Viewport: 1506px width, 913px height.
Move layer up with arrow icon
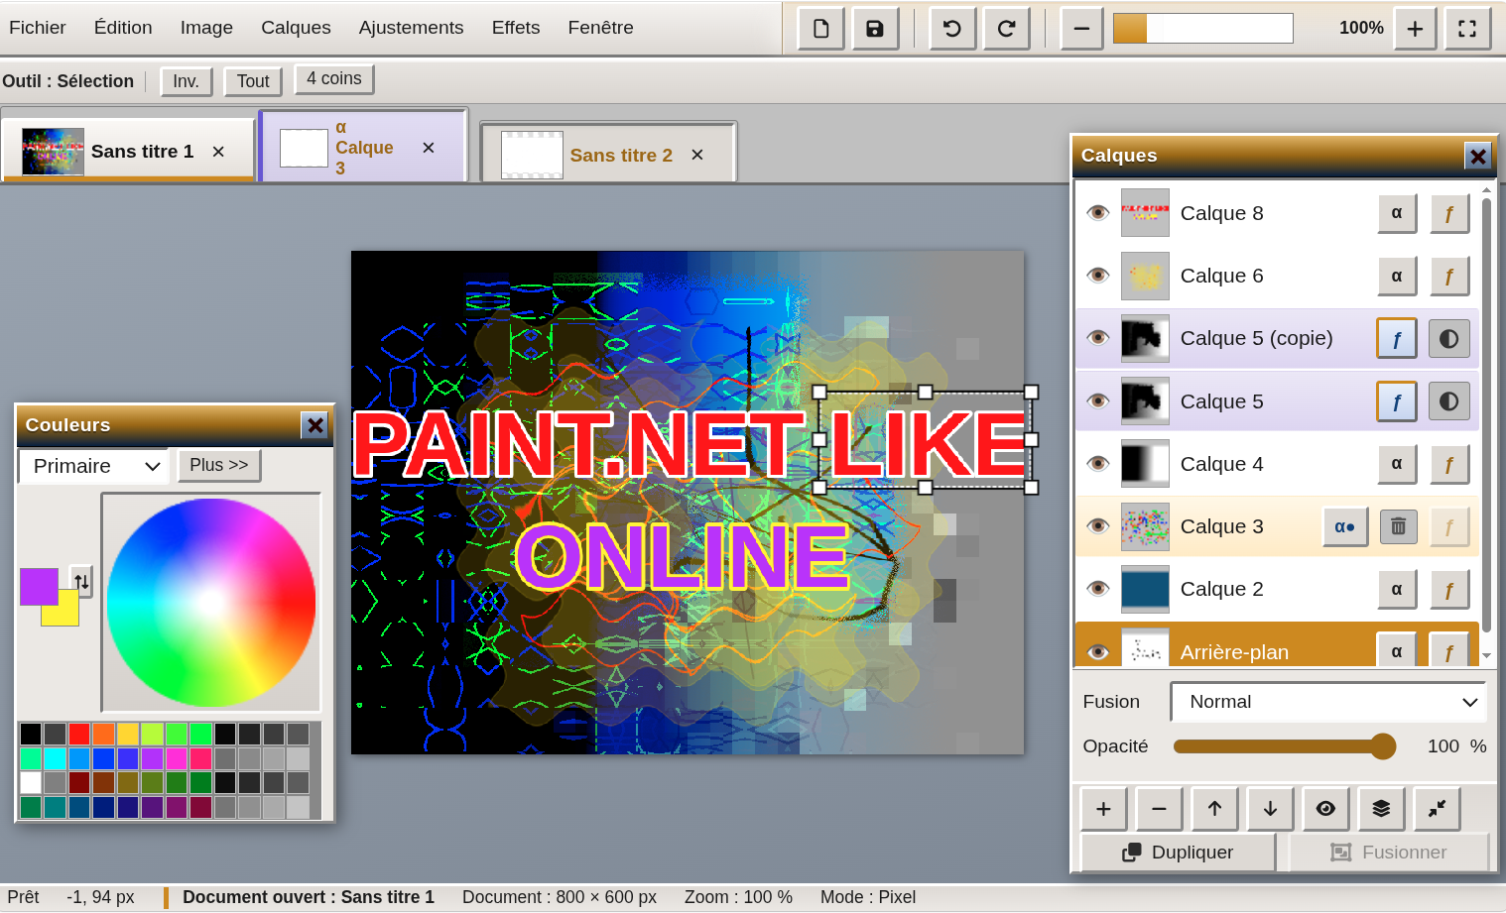[x=1214, y=809]
